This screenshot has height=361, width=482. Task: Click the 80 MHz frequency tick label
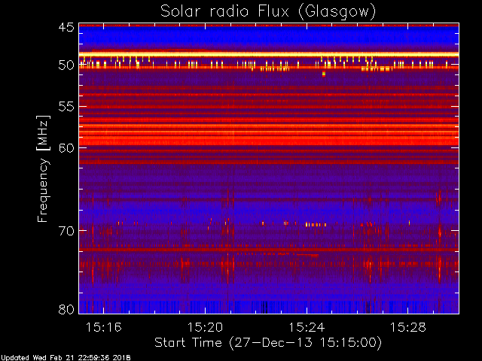point(66,309)
